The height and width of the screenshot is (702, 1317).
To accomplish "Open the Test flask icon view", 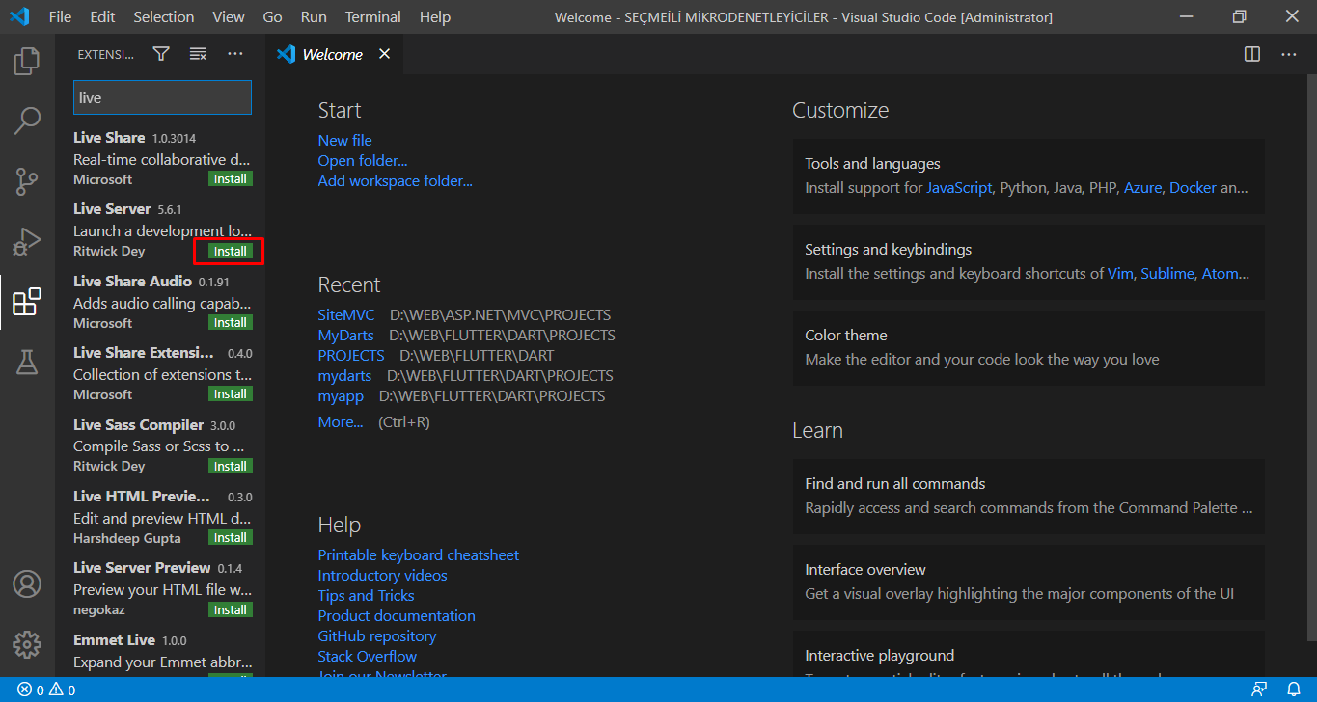I will tap(27, 362).
